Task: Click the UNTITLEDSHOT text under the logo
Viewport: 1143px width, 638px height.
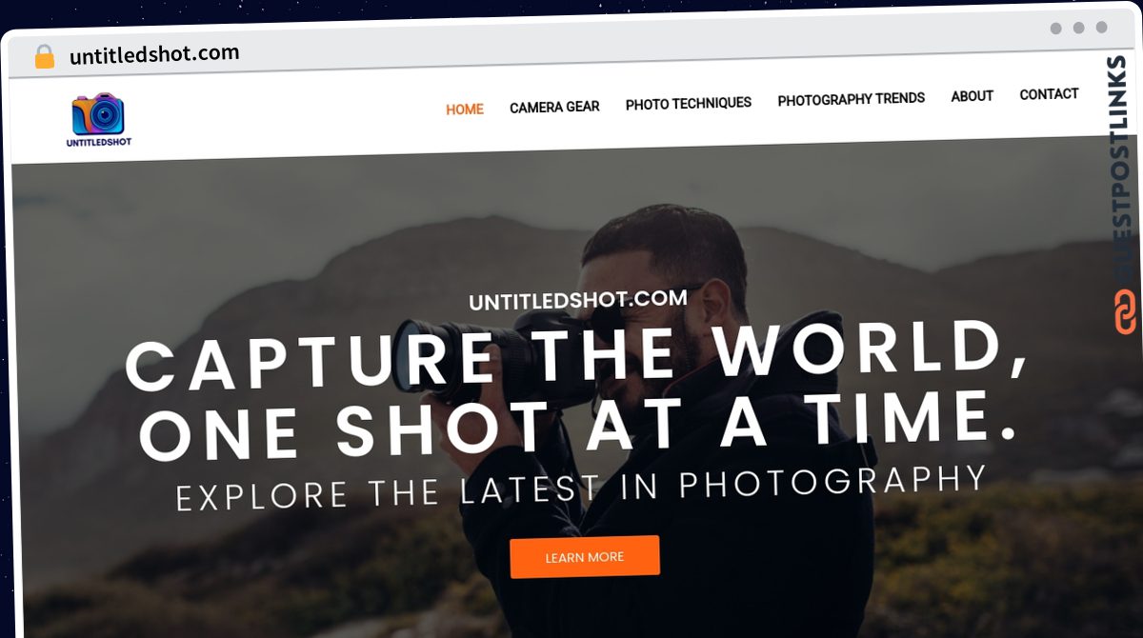Action: (99, 143)
